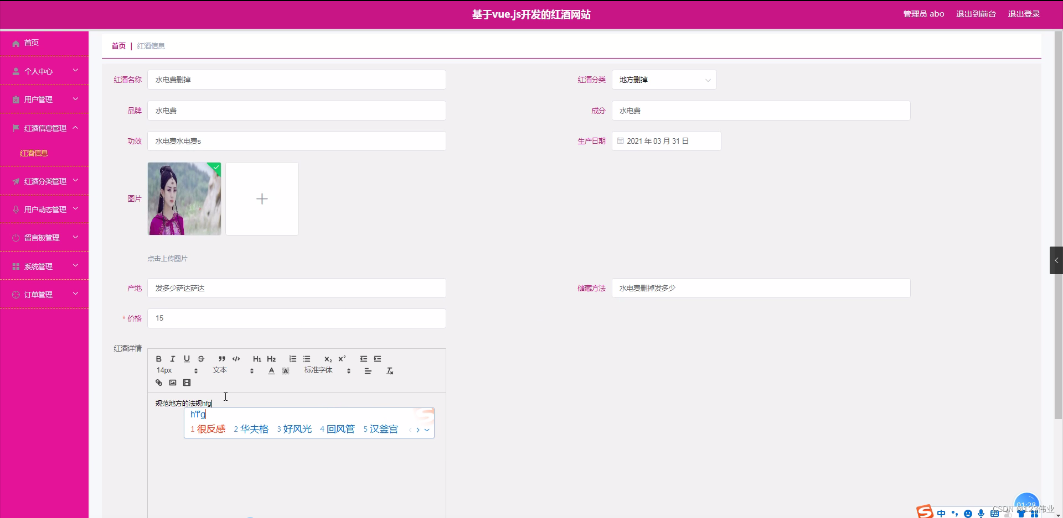Open the 首页 breadcrumb link
The image size is (1063, 518).
(118, 46)
